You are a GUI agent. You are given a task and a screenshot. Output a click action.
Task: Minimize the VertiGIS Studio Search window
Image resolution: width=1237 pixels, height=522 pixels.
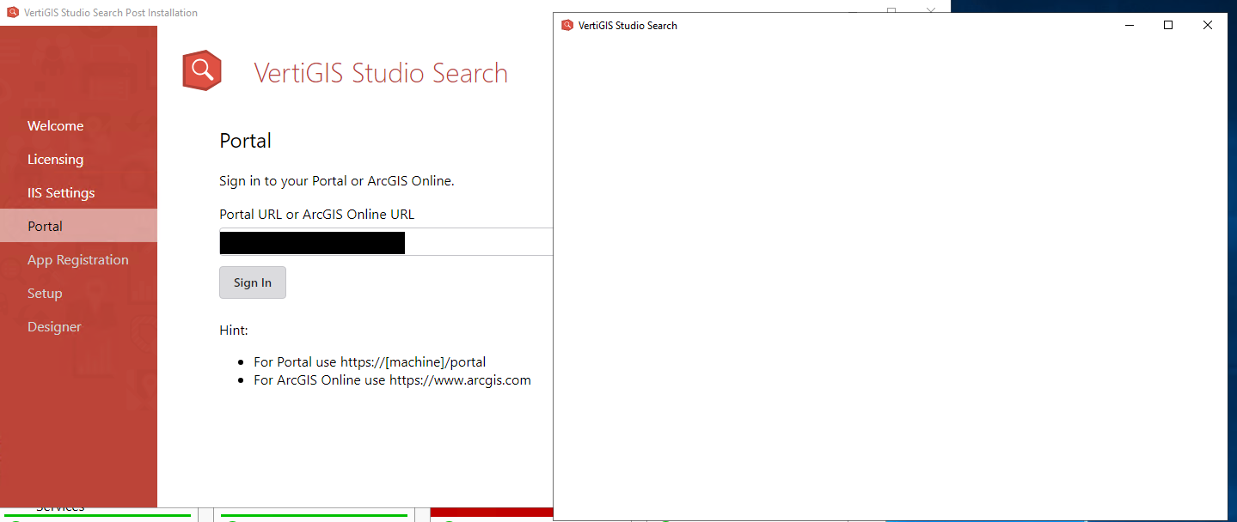point(1129,25)
